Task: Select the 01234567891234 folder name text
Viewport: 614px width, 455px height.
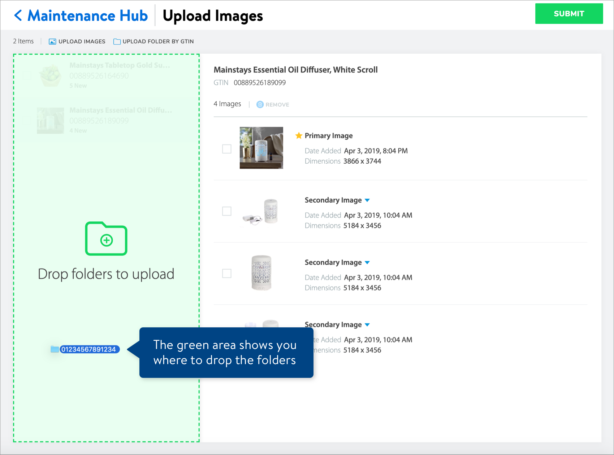Action: coord(90,349)
